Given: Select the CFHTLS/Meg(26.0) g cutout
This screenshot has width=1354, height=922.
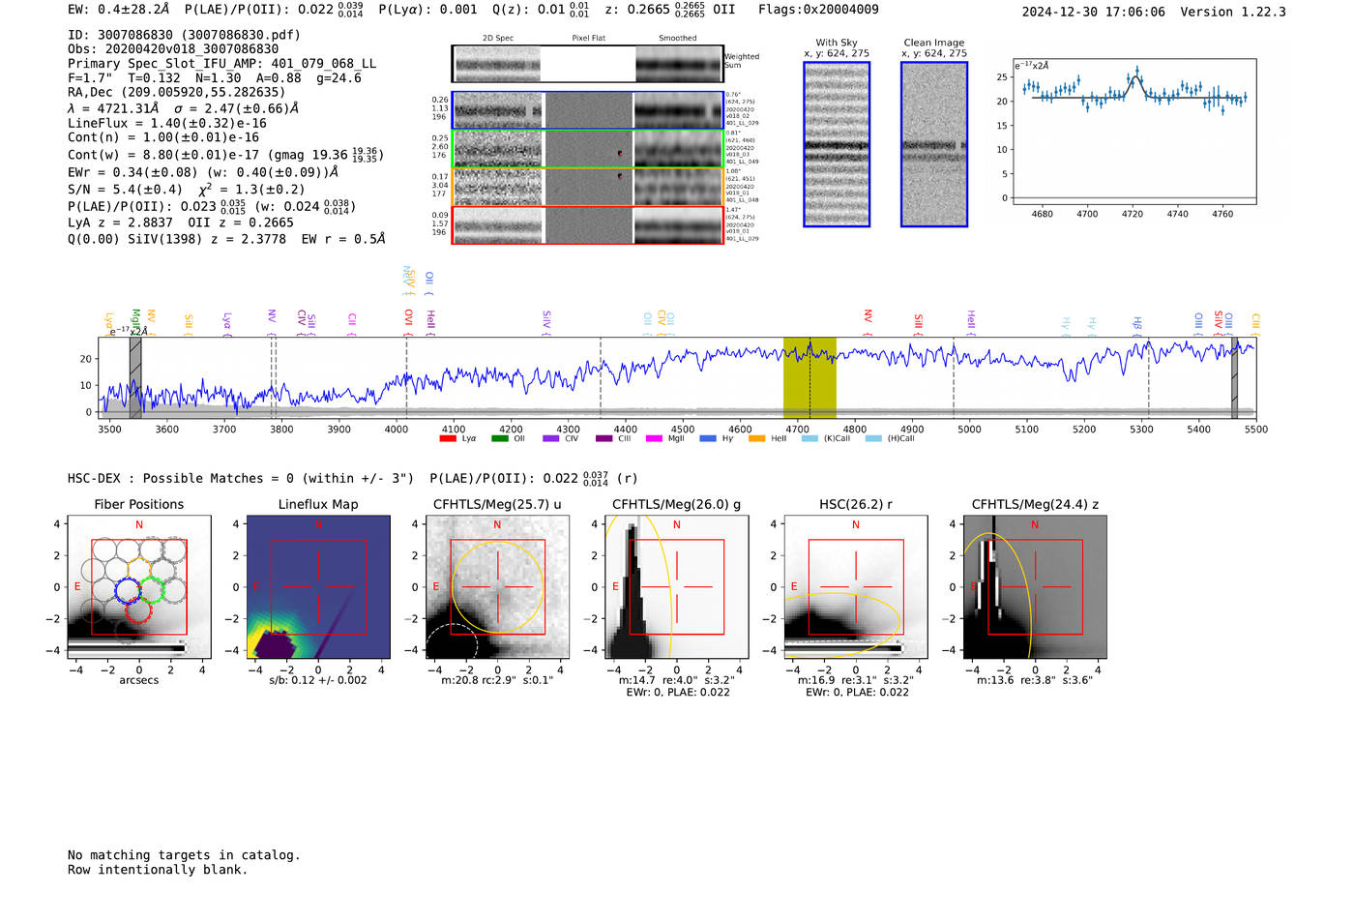Looking at the screenshot, I should 676,587.
